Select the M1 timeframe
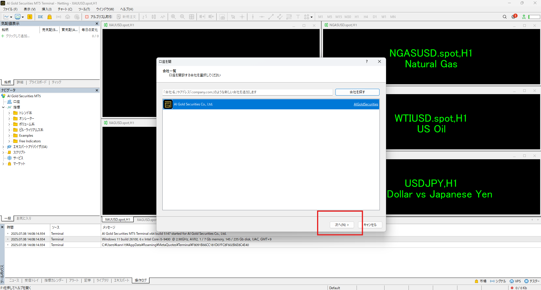541x290 pixels. [320, 17]
